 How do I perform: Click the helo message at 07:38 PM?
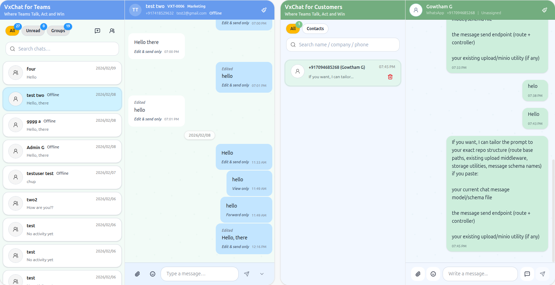(x=535, y=91)
